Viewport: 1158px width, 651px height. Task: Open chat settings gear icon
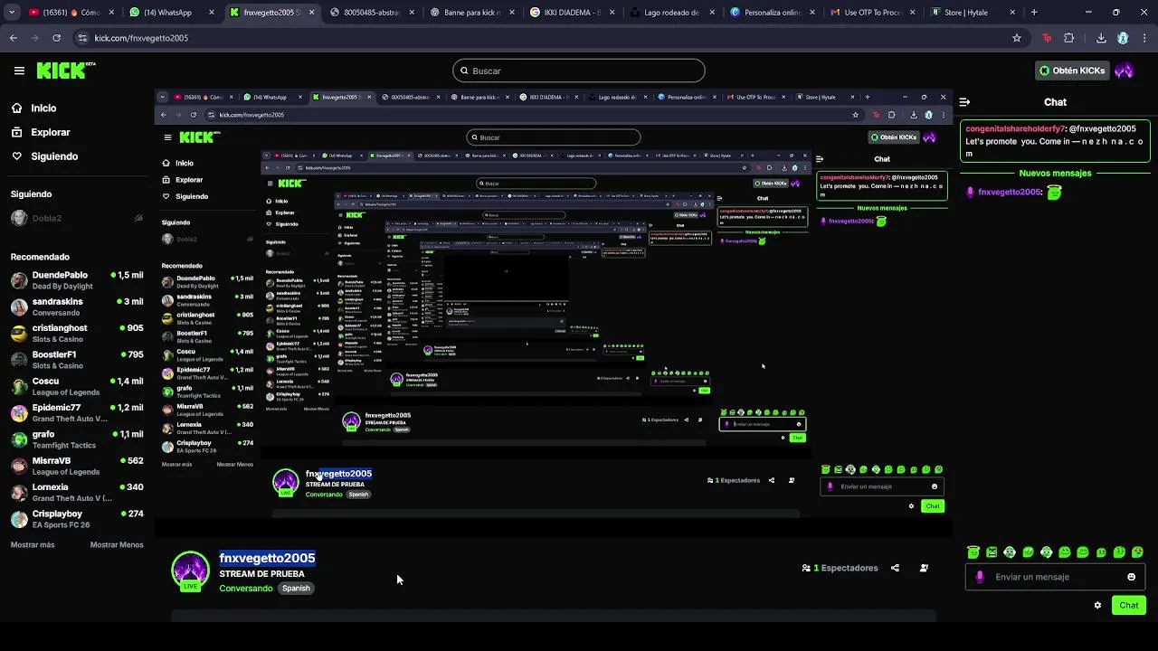1097,605
